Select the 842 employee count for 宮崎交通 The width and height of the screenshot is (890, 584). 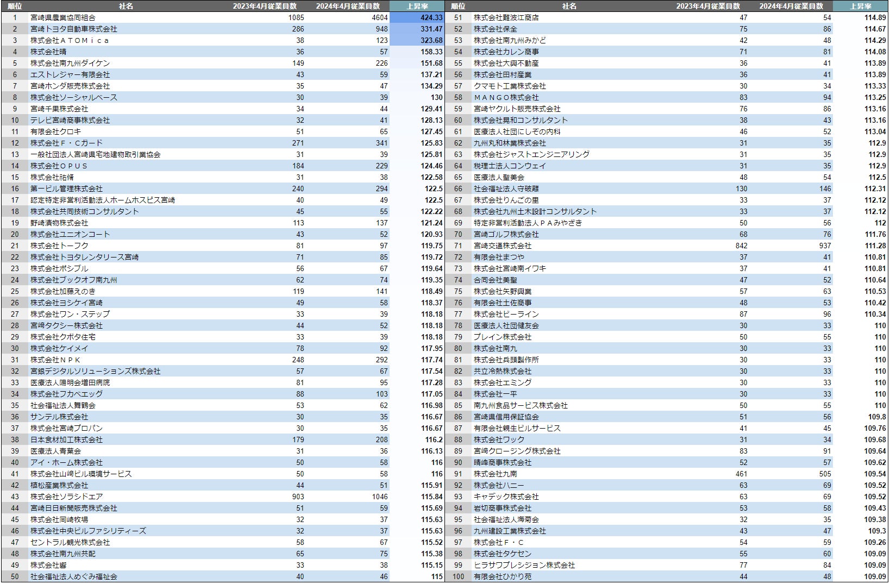(742, 246)
